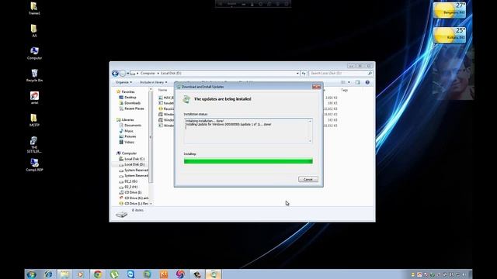Image resolution: width=497 pixels, height=279 pixels.
Task: Select the HAV file in the list
Action: point(169,98)
